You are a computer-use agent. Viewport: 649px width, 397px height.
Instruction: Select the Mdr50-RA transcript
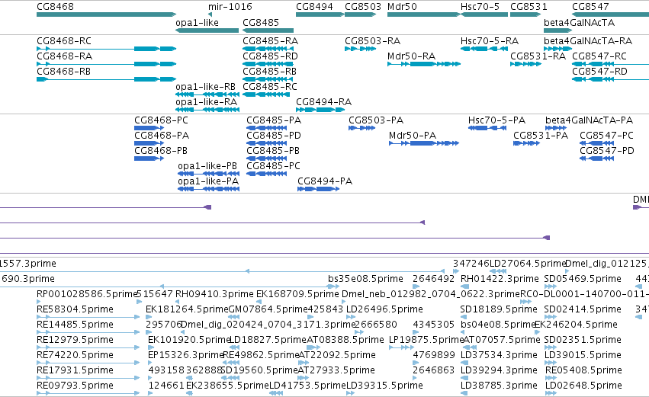coord(424,64)
